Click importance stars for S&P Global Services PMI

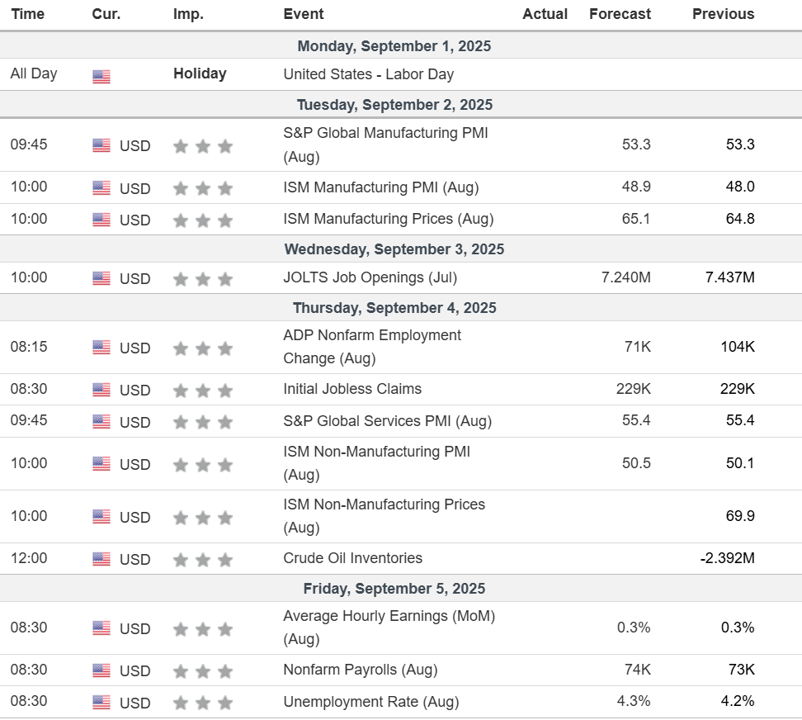pyautogui.click(x=203, y=422)
